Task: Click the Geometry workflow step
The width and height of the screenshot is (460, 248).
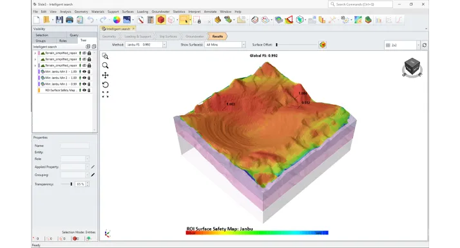Action: [109, 37]
